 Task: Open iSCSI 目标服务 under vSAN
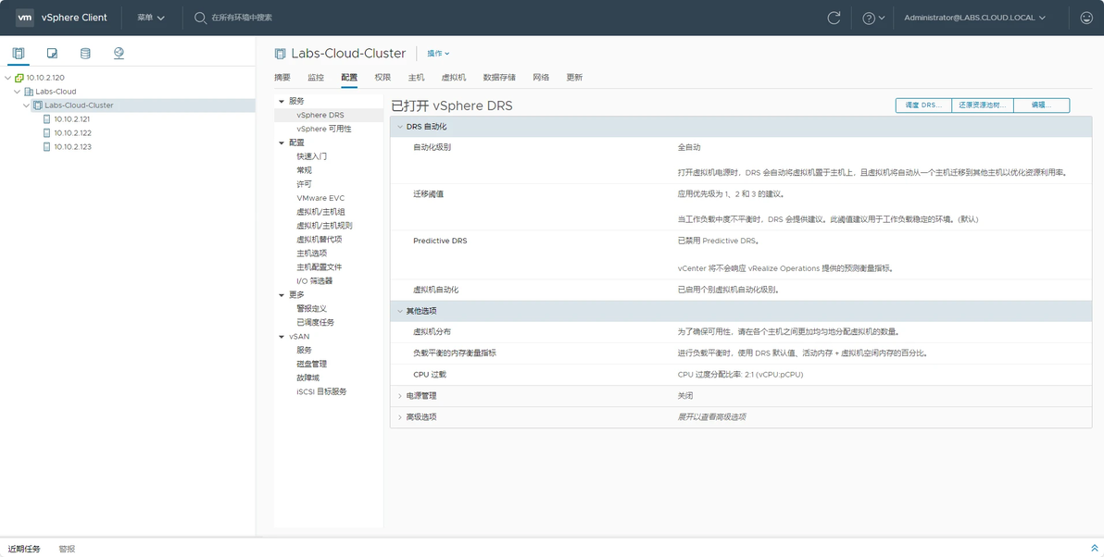point(321,391)
